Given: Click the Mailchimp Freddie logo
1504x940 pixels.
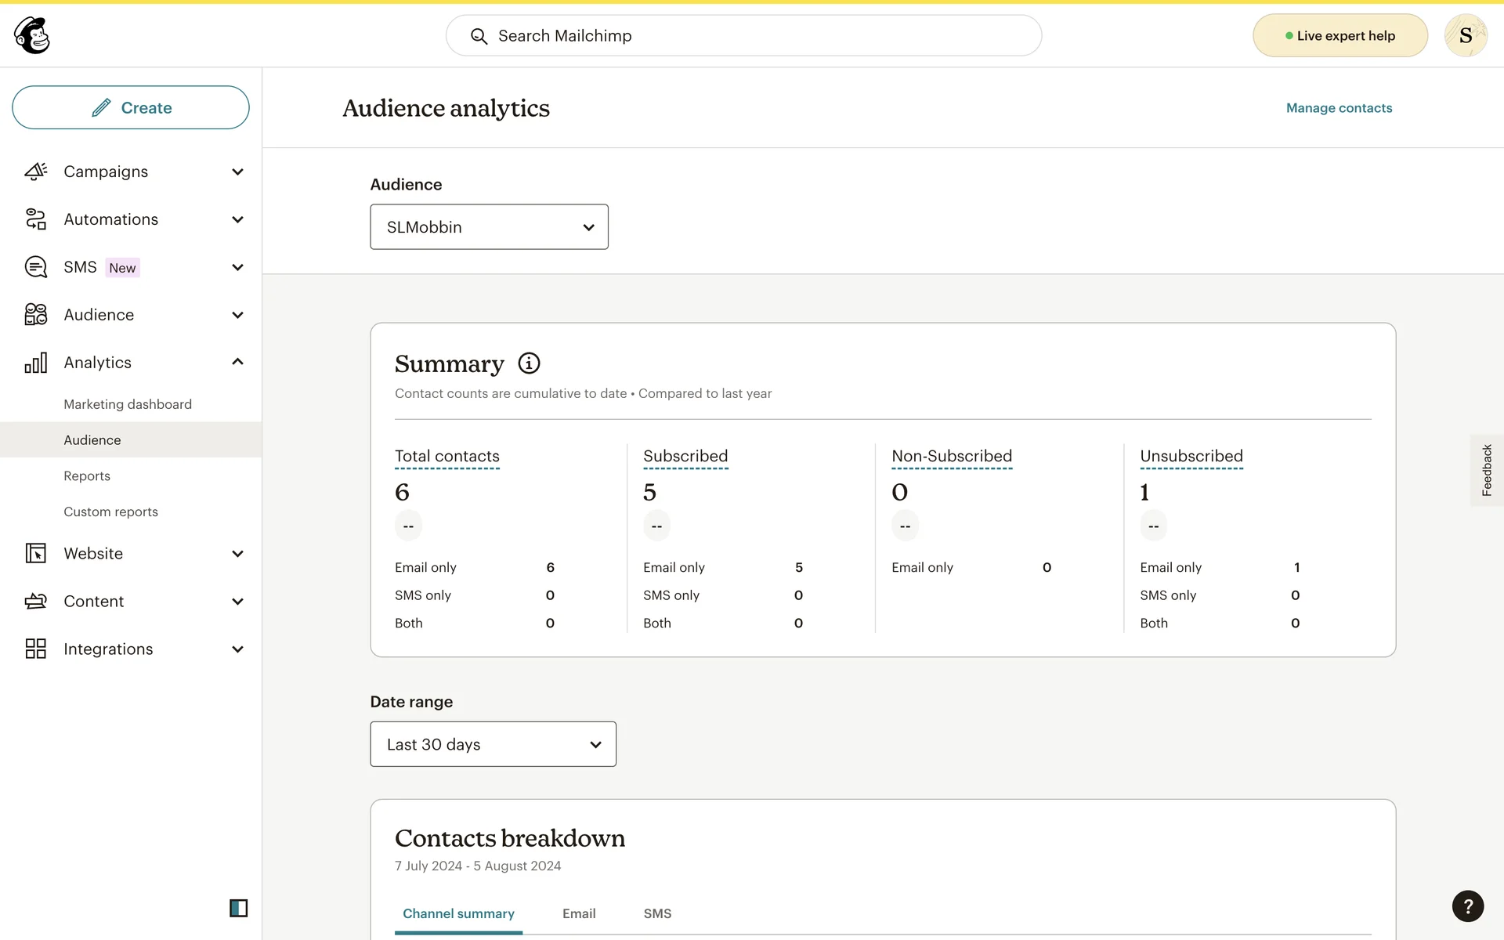Looking at the screenshot, I should pos(32,35).
